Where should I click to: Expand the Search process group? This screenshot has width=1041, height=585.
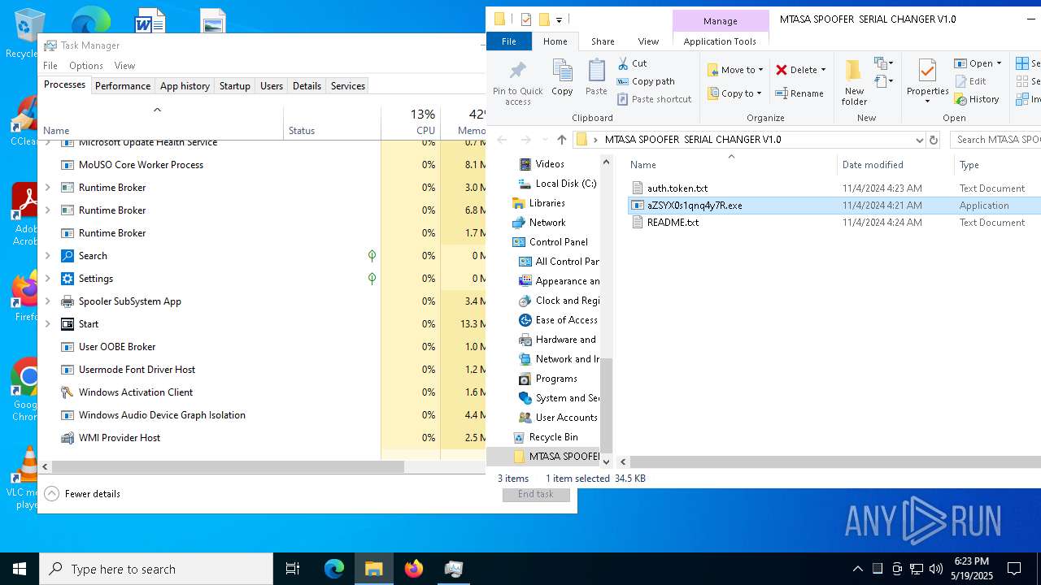click(47, 256)
